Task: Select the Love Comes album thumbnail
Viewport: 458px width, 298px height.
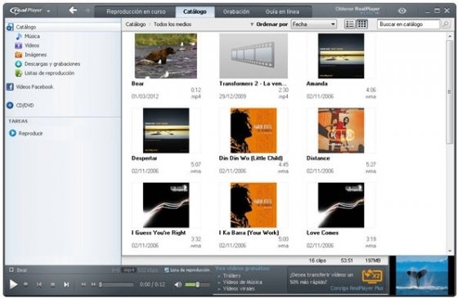Action: [341, 205]
